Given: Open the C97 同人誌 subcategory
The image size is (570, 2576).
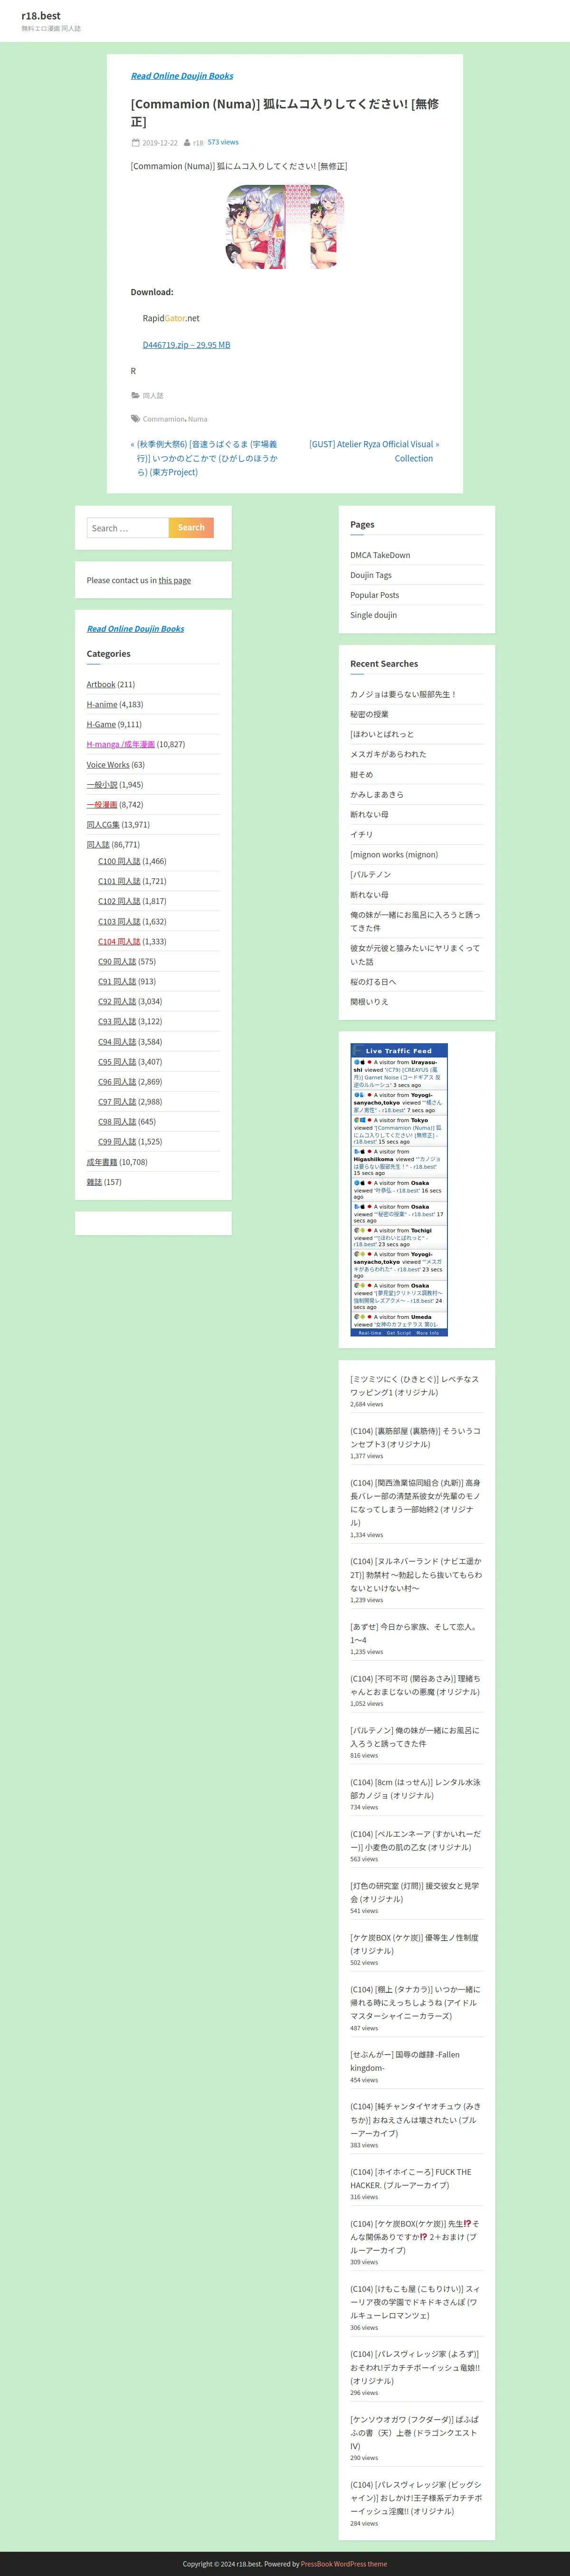Looking at the screenshot, I should pos(117,1102).
